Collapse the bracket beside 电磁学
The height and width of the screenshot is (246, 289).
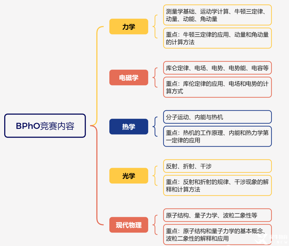(x=154, y=78)
